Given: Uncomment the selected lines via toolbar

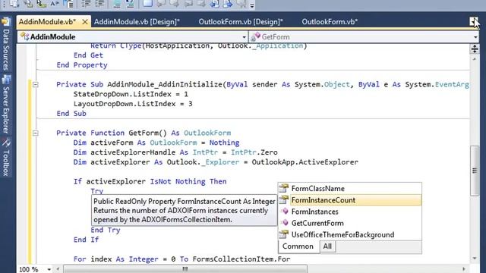Looking at the screenshot, I should click(x=130, y=4).
